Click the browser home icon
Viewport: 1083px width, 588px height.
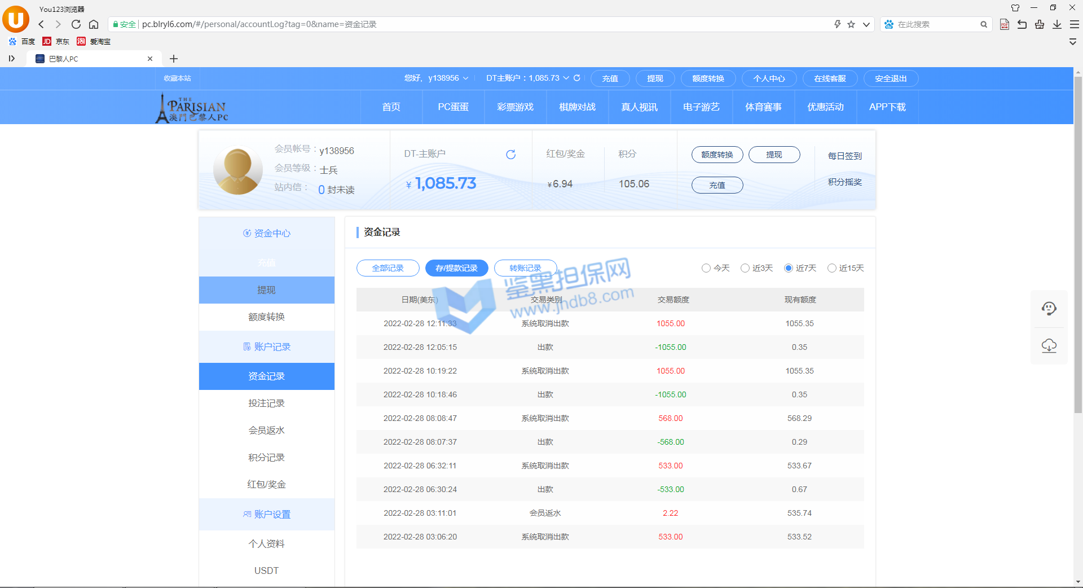pyautogui.click(x=94, y=24)
